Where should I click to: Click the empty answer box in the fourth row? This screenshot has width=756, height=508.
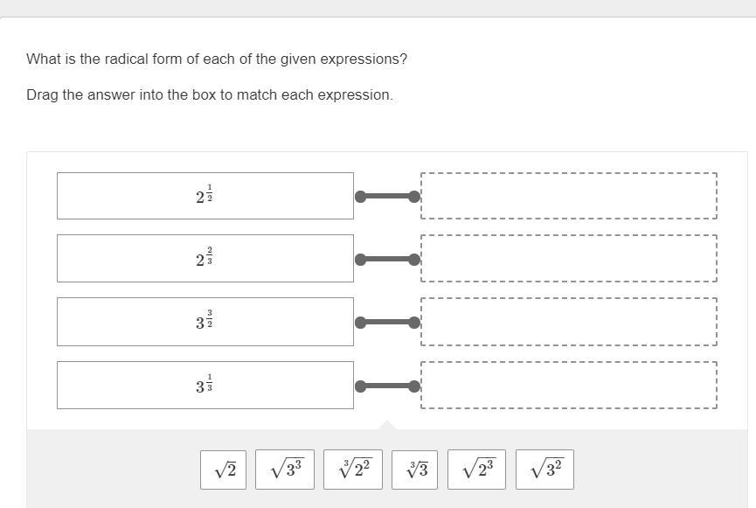coord(569,385)
